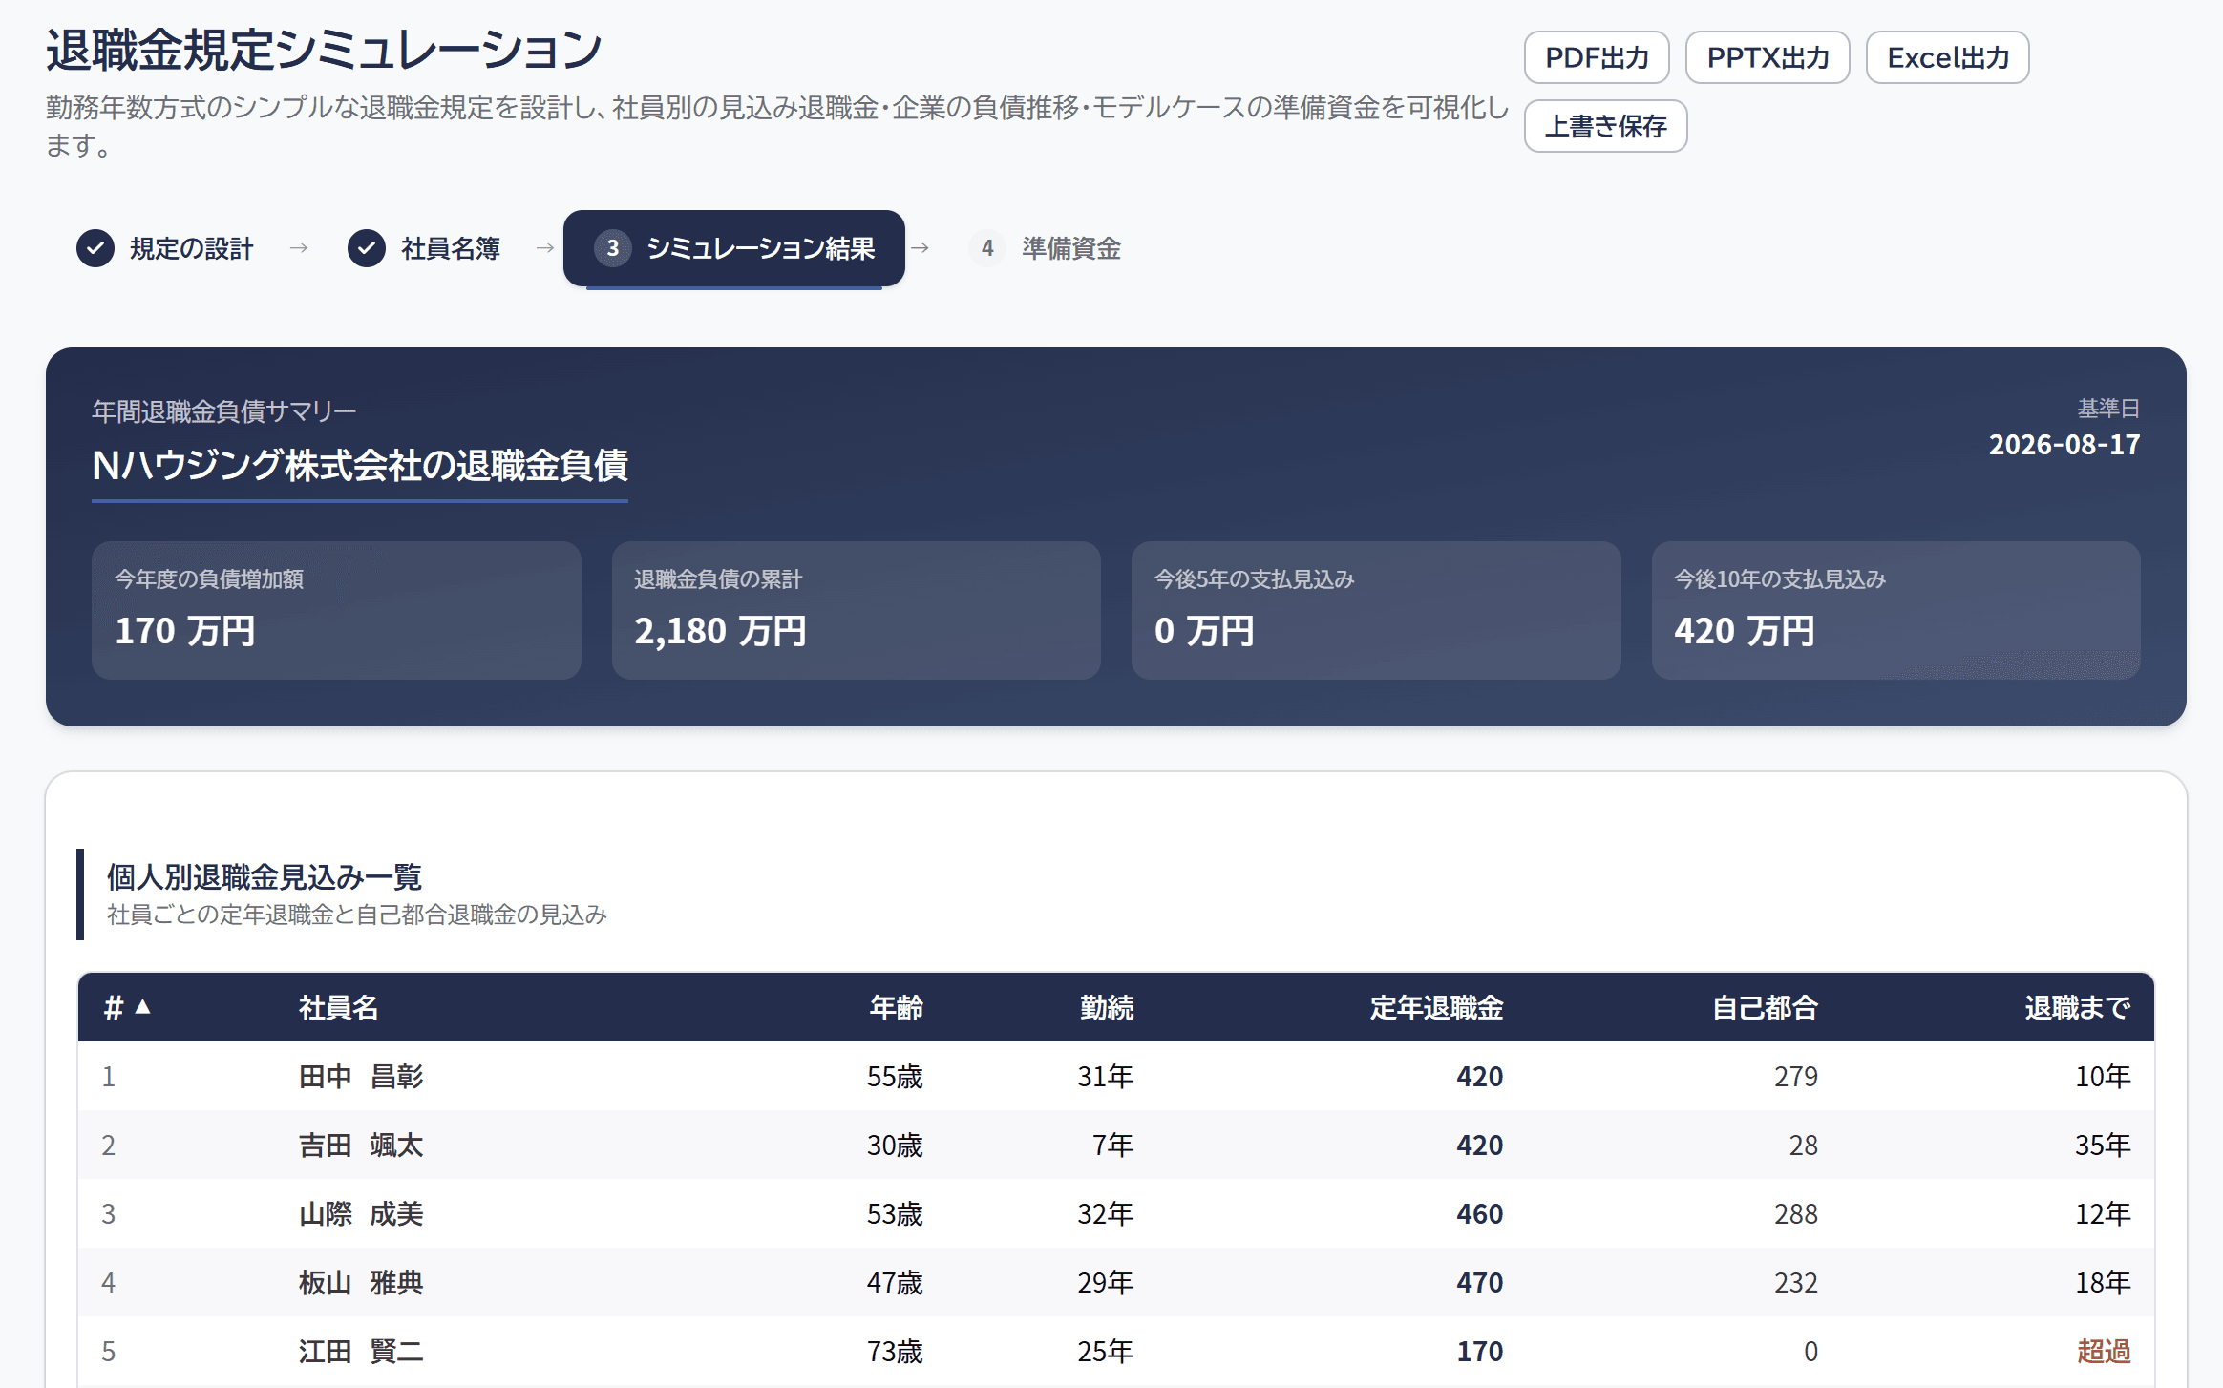
Task: Click 勤続 32年 in 山際 成美 row
Action: pos(1106,1213)
